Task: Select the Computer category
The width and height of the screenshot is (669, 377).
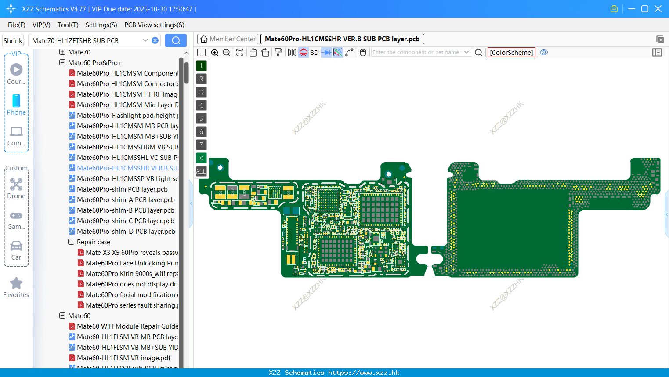Action: (16, 136)
